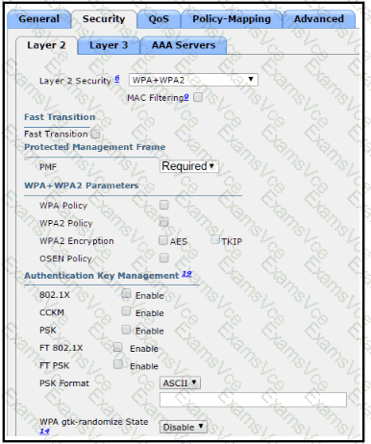The width and height of the screenshot is (371, 444).
Task: Enable the Fast Transition checkbox
Action: (95, 134)
